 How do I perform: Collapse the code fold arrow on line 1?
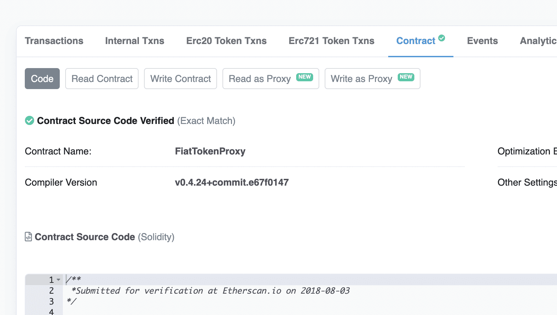coord(58,280)
